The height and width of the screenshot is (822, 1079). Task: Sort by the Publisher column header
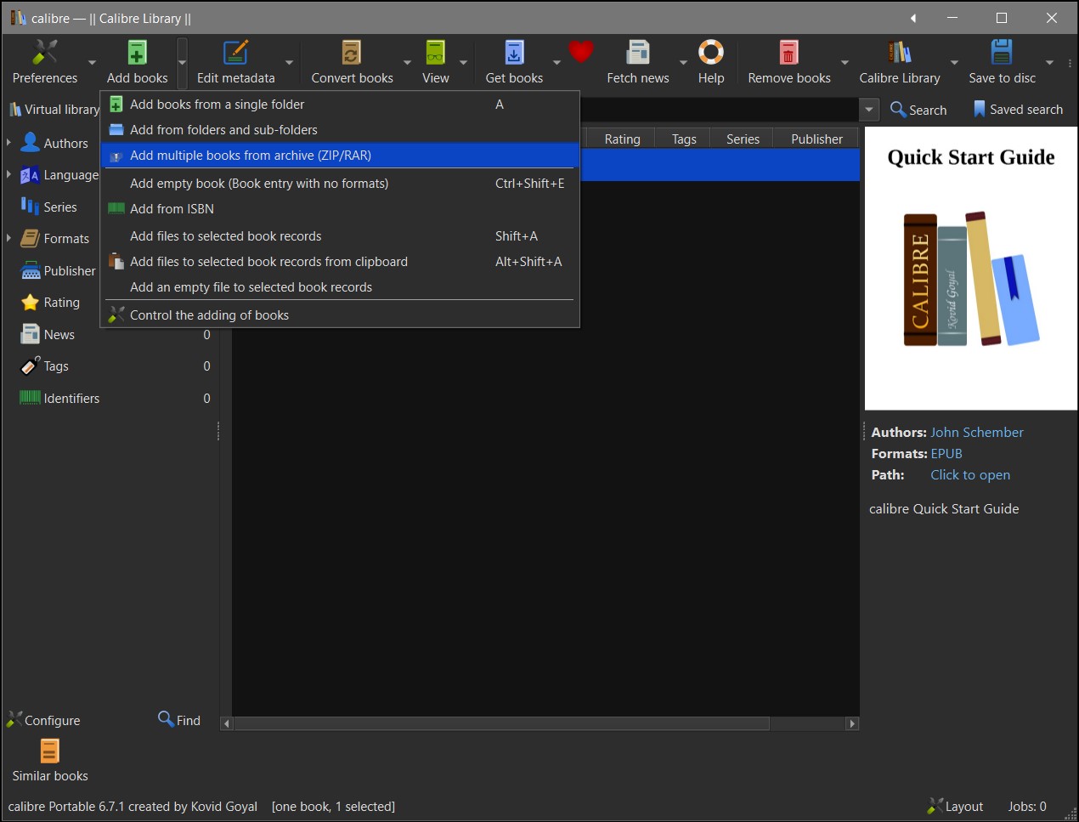816,139
